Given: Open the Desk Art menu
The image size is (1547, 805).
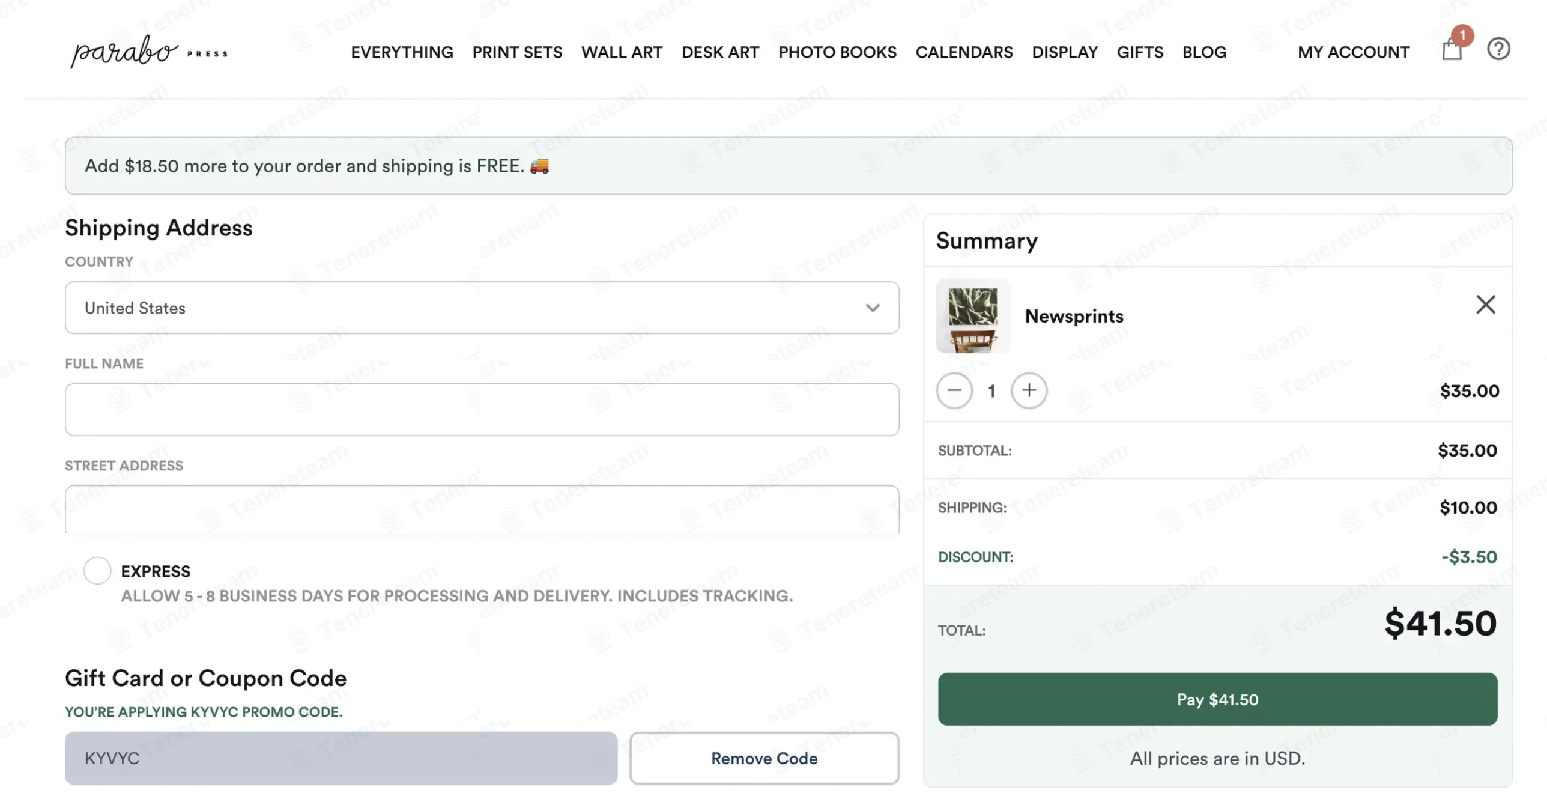Looking at the screenshot, I should pos(720,52).
